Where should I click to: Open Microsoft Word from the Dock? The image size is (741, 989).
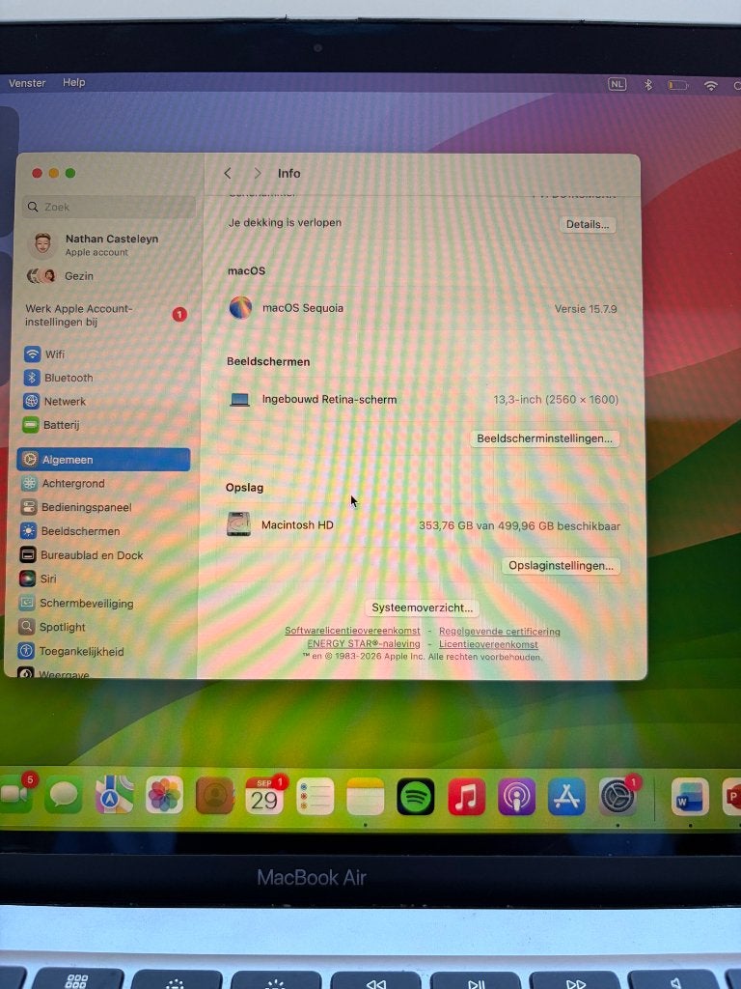pyautogui.click(x=690, y=797)
